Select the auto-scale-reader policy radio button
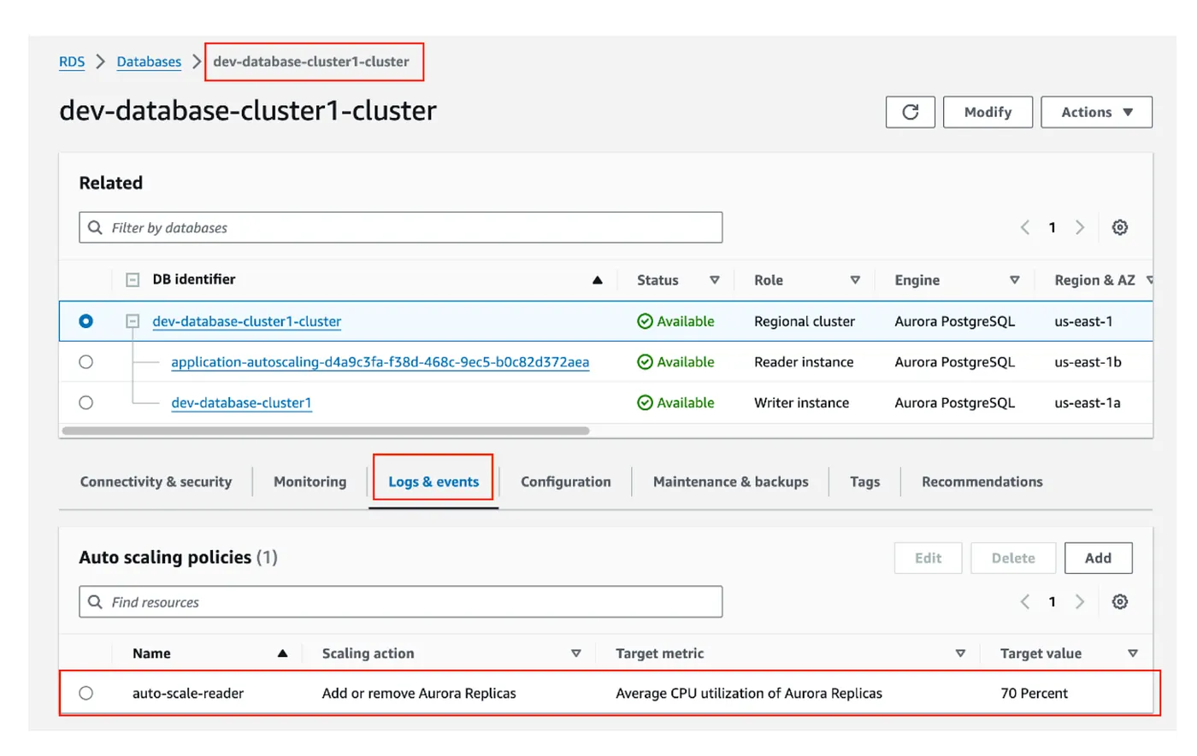This screenshot has width=1197, height=756. tap(85, 694)
